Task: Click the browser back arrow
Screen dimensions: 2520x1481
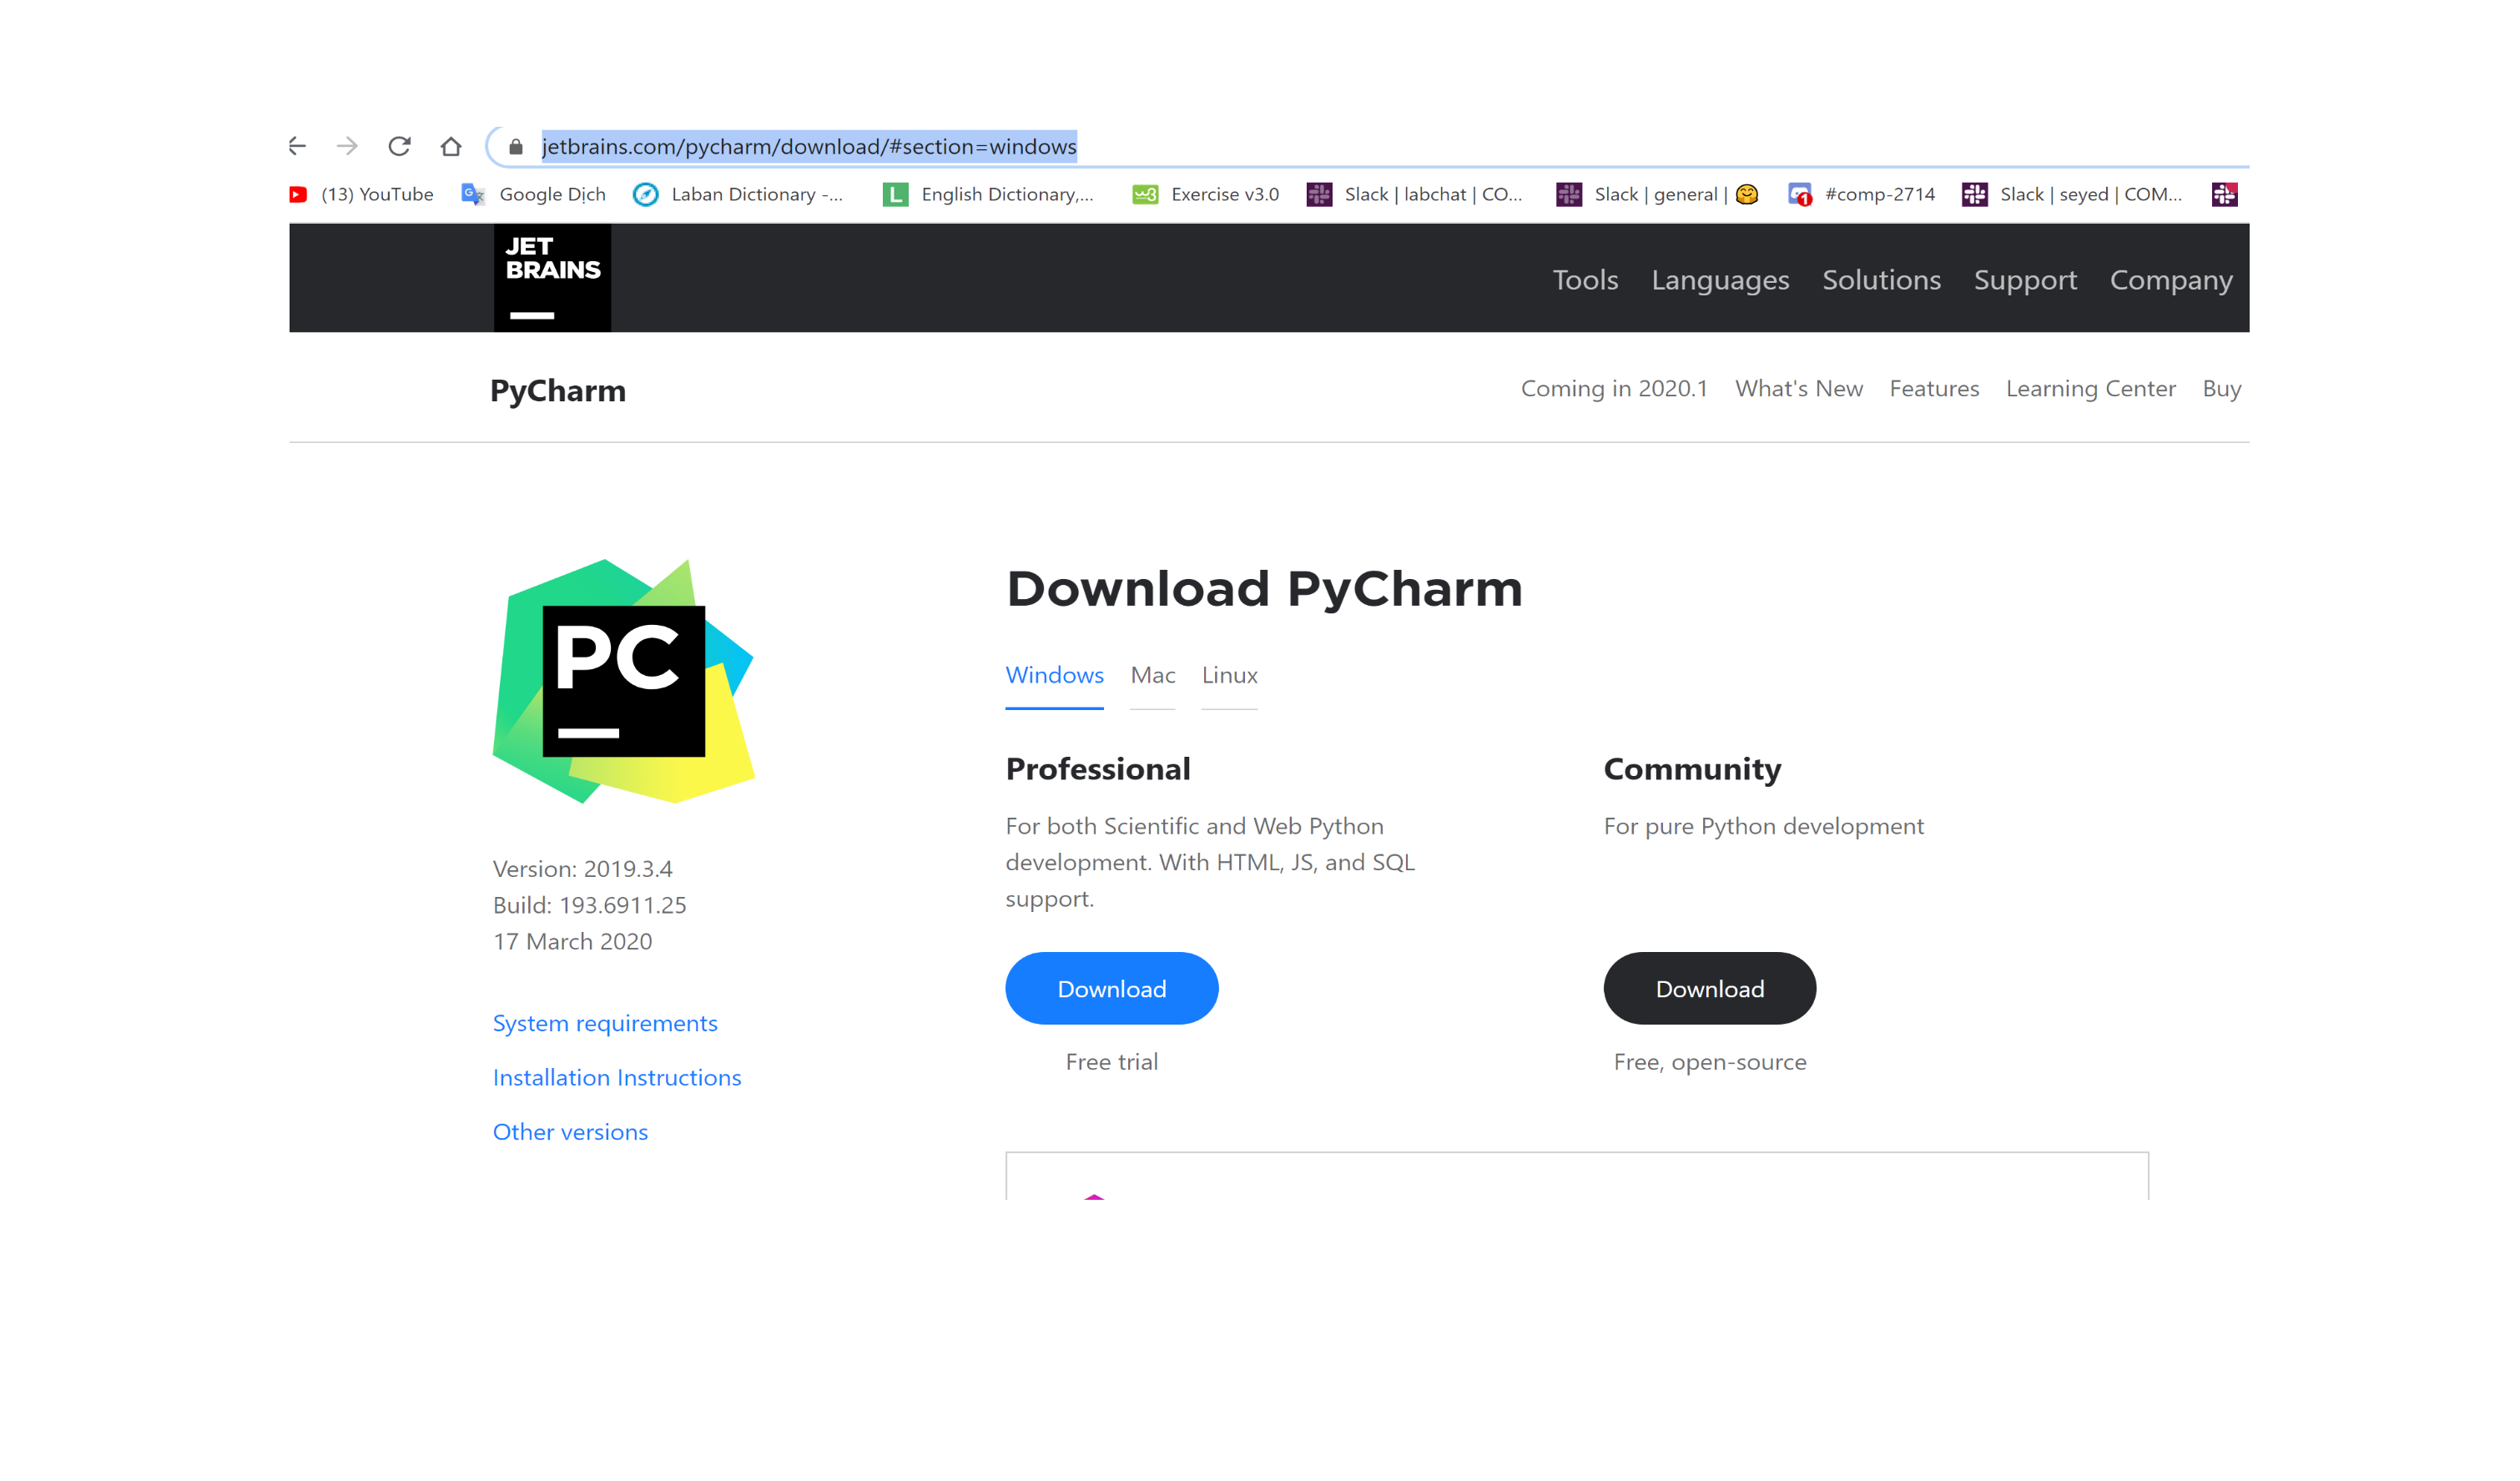Action: click(x=297, y=146)
